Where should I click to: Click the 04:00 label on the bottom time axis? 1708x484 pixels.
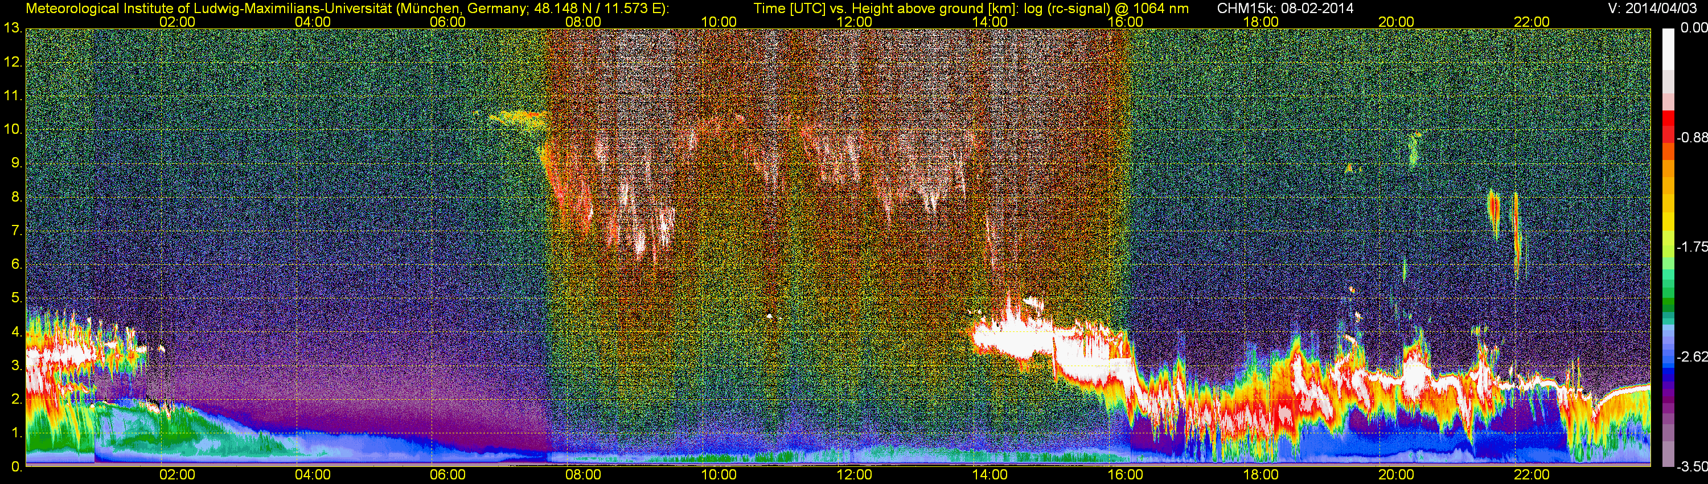313,475
